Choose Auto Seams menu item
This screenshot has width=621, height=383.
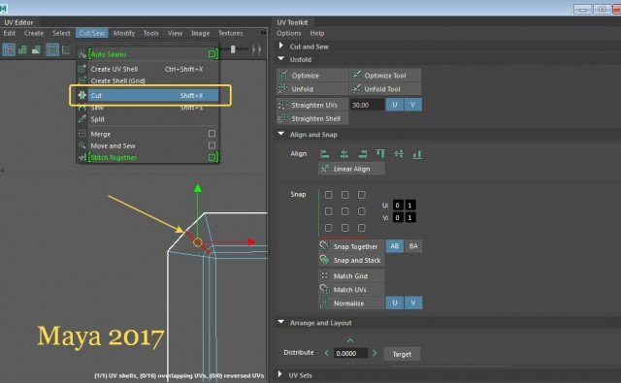click(147, 54)
